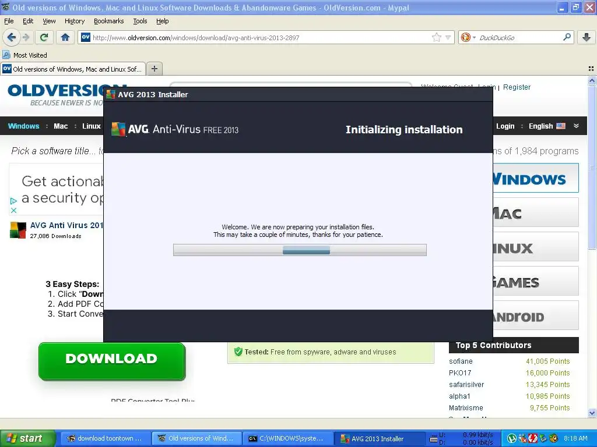Open the DuckDuckGo search engine selector
Screen dimensions: 597x447
point(468,37)
